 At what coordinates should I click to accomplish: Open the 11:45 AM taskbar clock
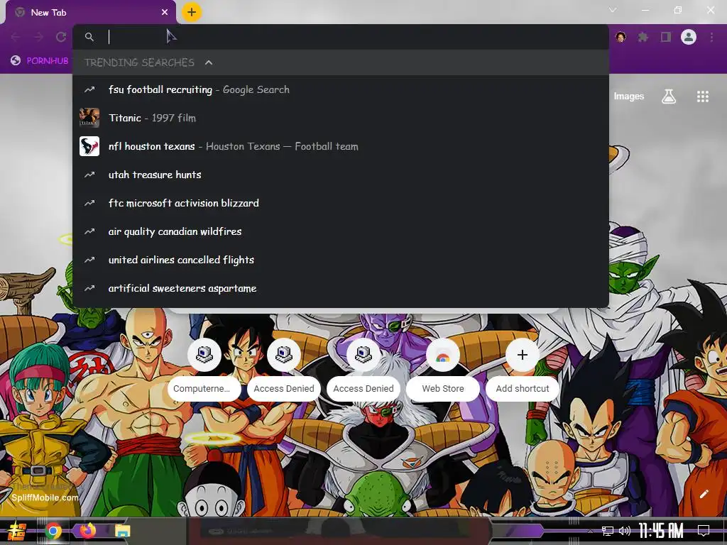point(661,531)
